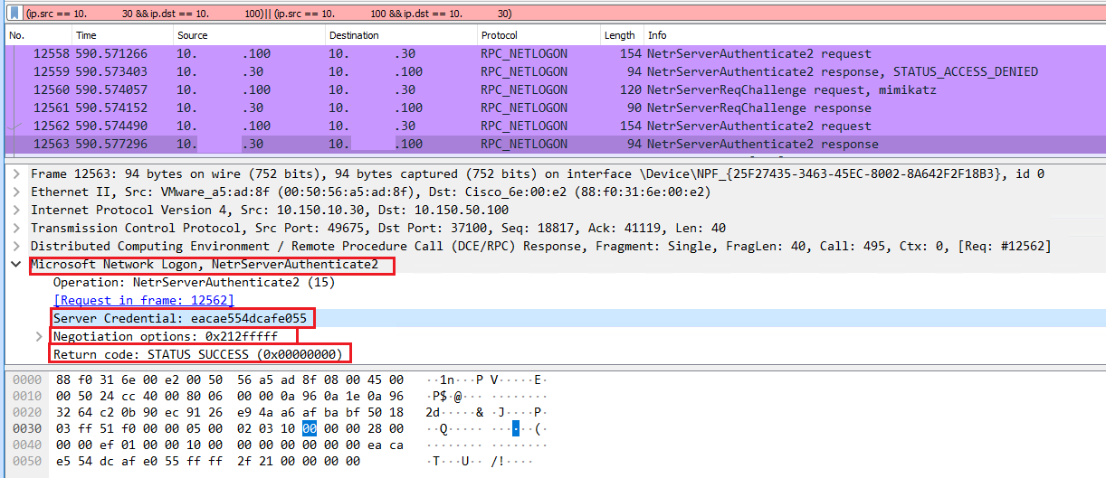The image size is (1106, 478).
Task: Select Return code STATUS_SUCCESS line
Action: [x=200, y=354]
